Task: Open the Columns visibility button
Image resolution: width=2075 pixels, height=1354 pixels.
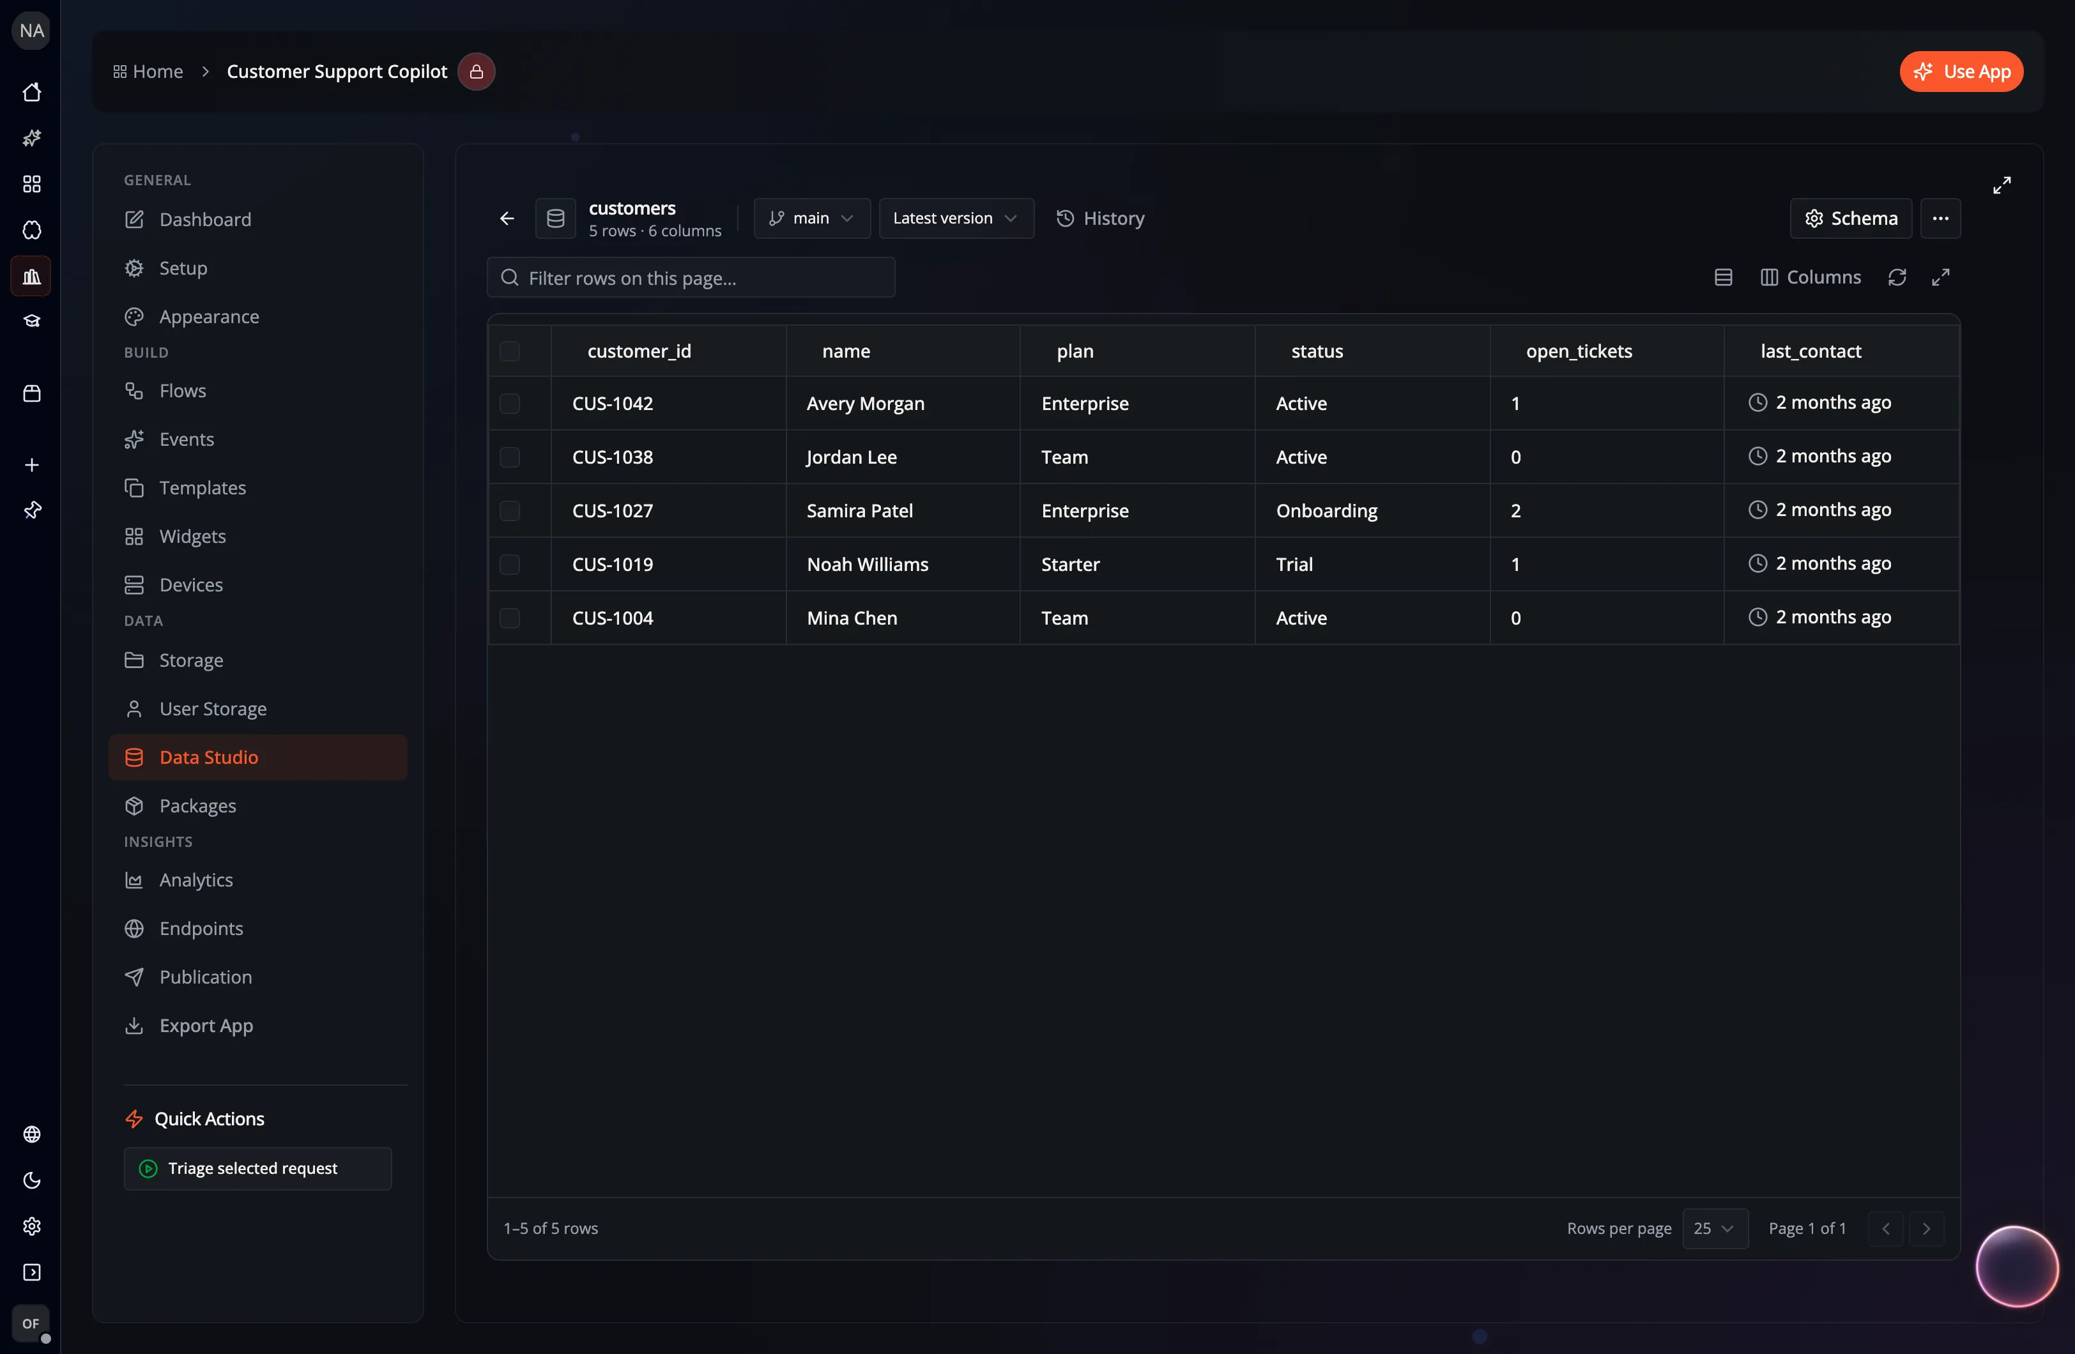Action: [1811, 277]
